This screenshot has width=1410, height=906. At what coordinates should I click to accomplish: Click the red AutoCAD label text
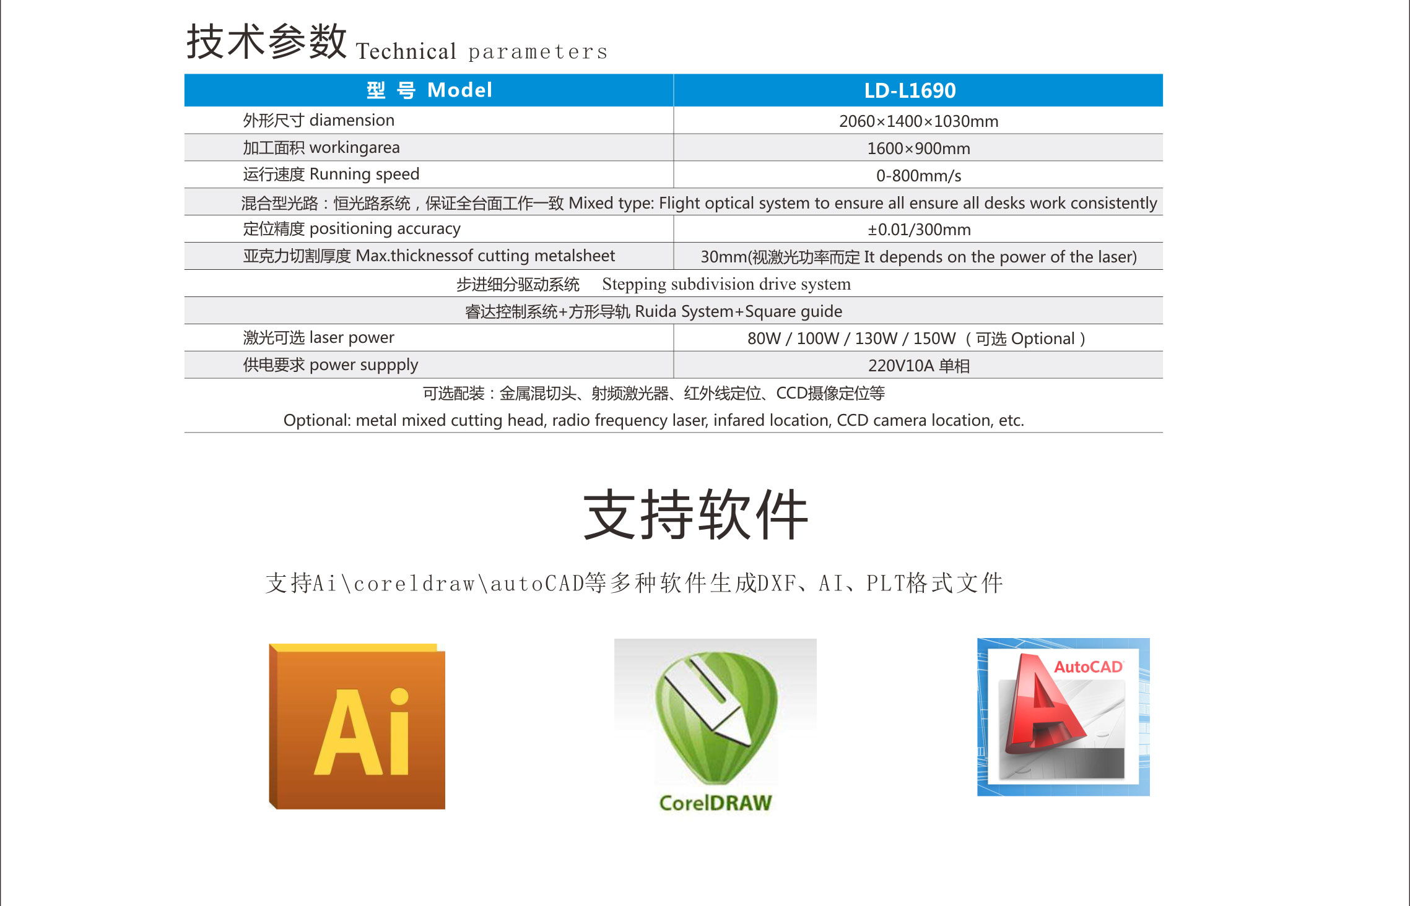tap(1088, 667)
